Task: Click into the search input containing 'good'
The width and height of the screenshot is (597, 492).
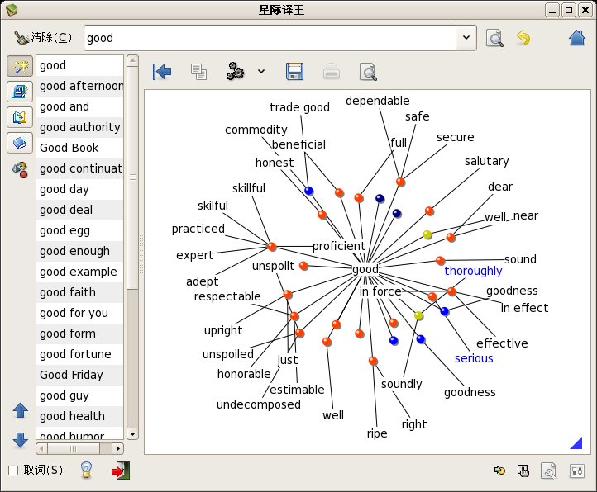Action: coord(270,38)
